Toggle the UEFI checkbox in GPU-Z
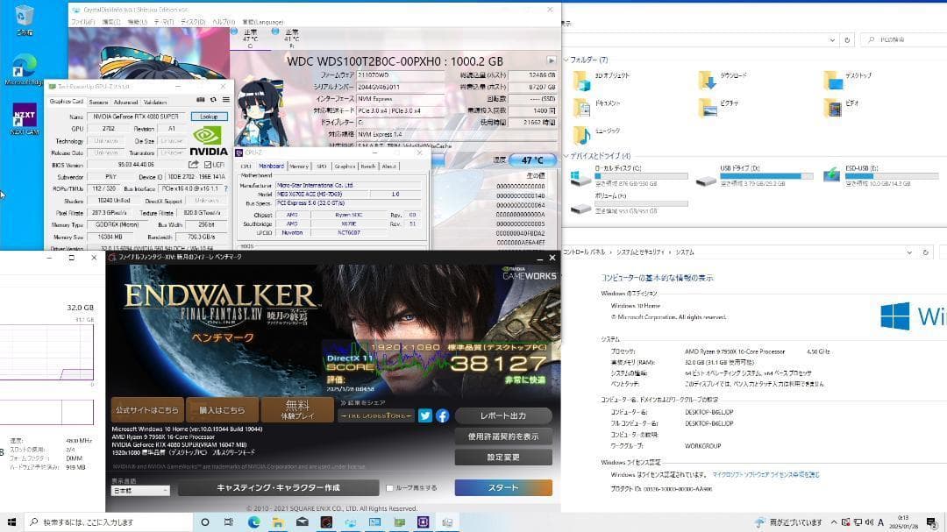 [208, 163]
